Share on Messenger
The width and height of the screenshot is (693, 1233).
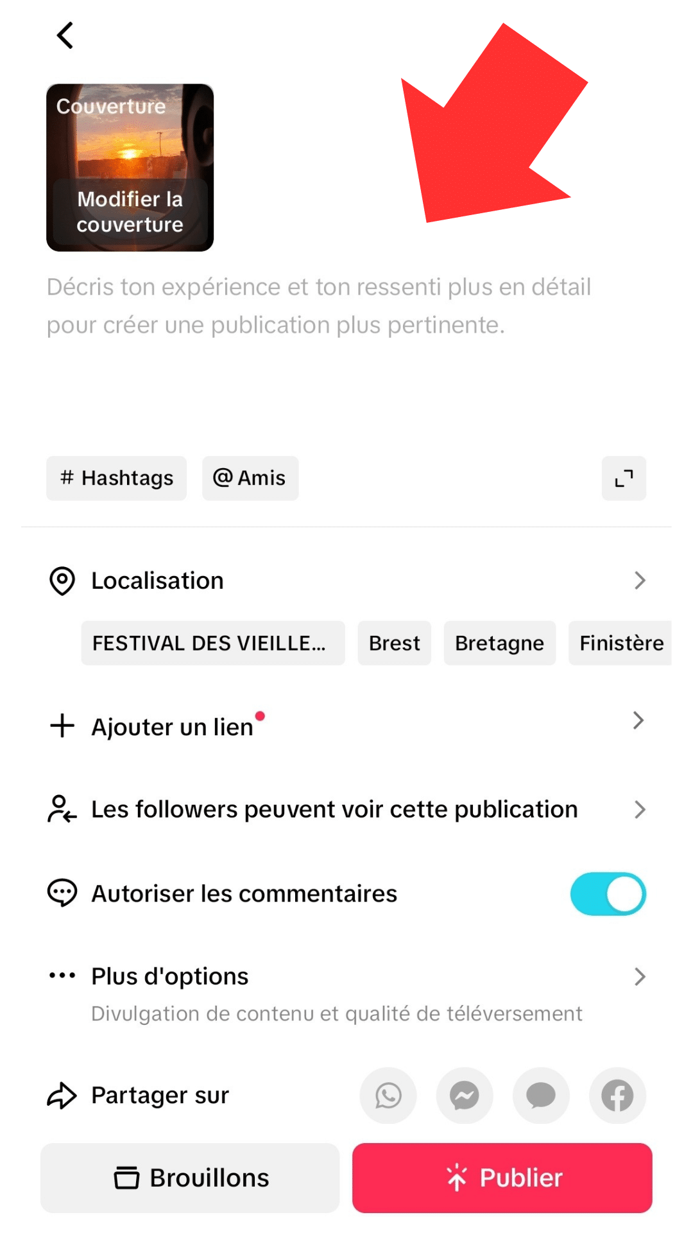(465, 1096)
